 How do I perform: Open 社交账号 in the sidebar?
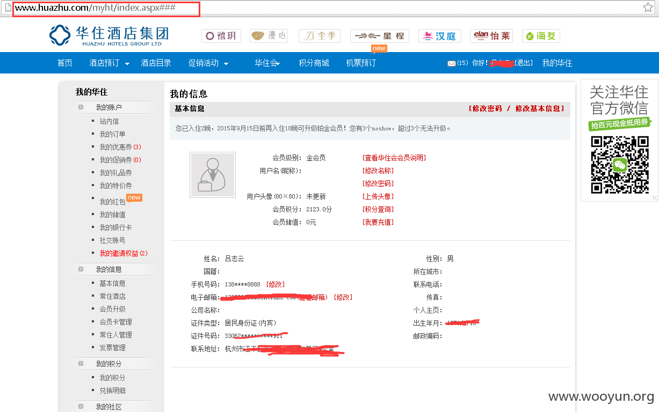[x=112, y=240]
